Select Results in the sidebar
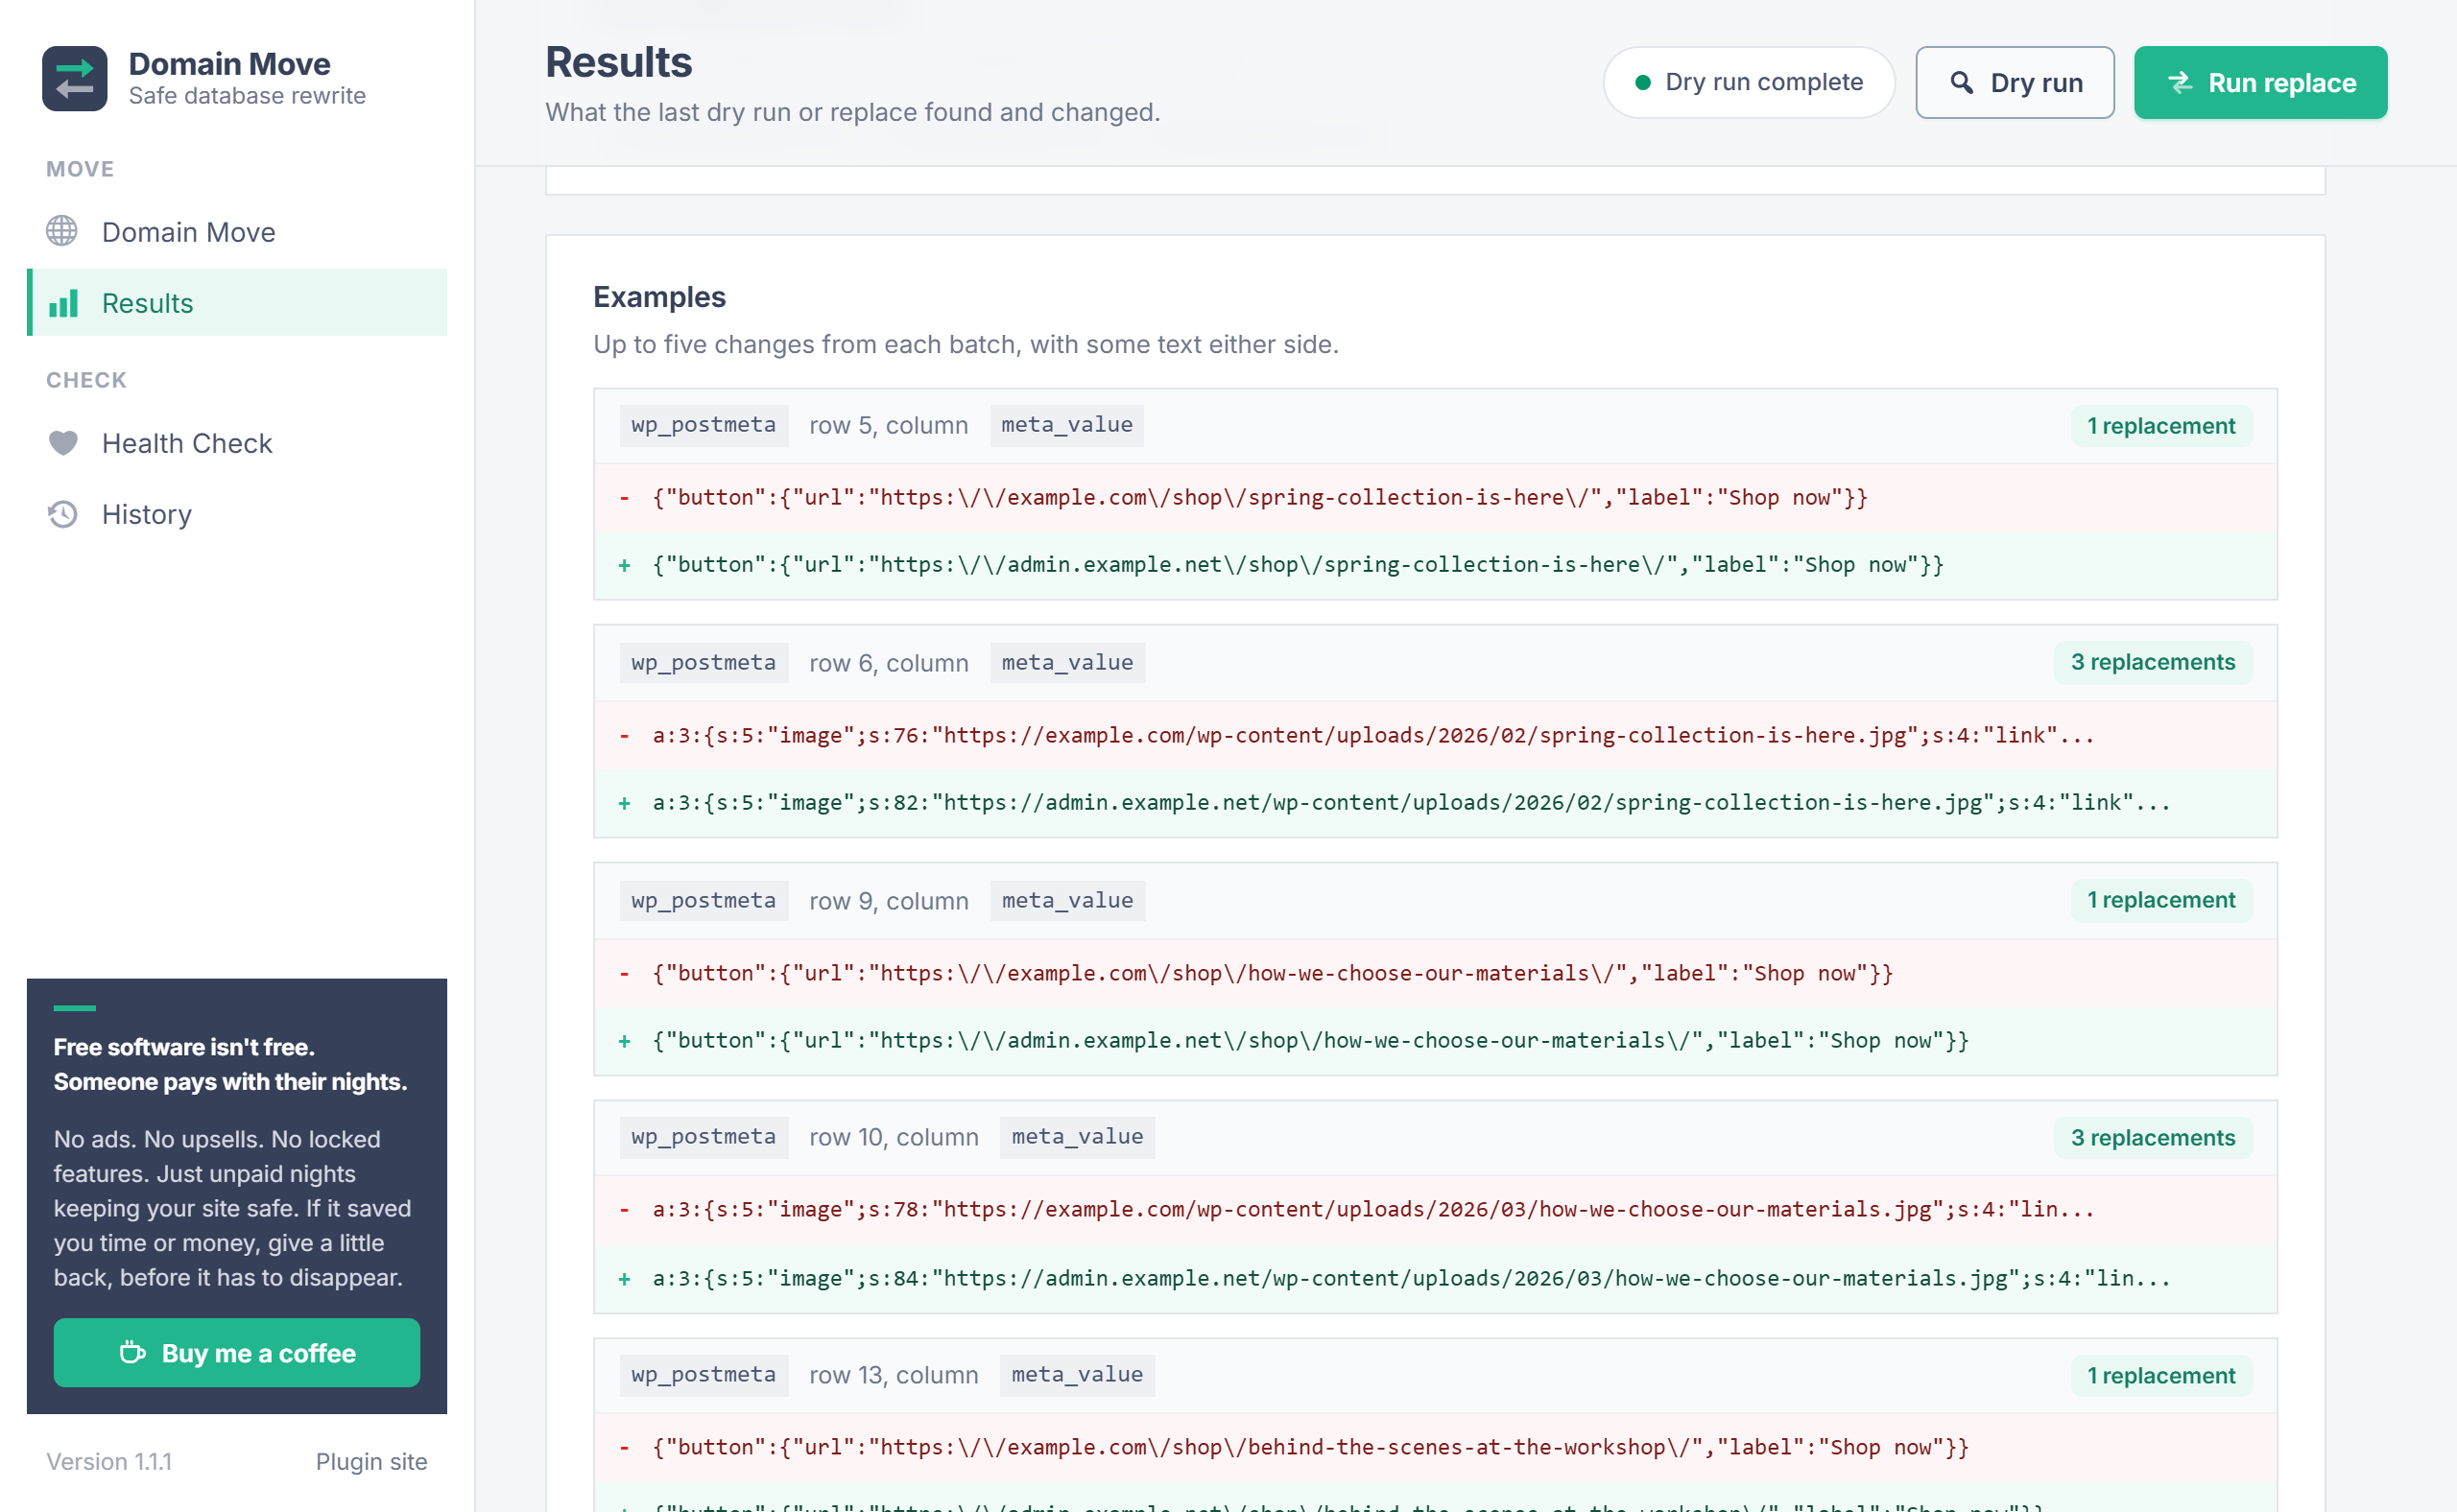The image size is (2457, 1512). click(x=237, y=302)
